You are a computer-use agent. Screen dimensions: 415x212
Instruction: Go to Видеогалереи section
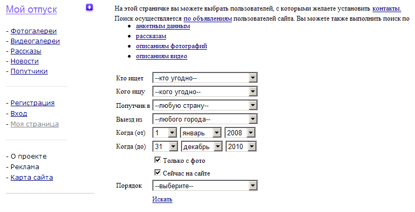pyautogui.click(x=35, y=41)
